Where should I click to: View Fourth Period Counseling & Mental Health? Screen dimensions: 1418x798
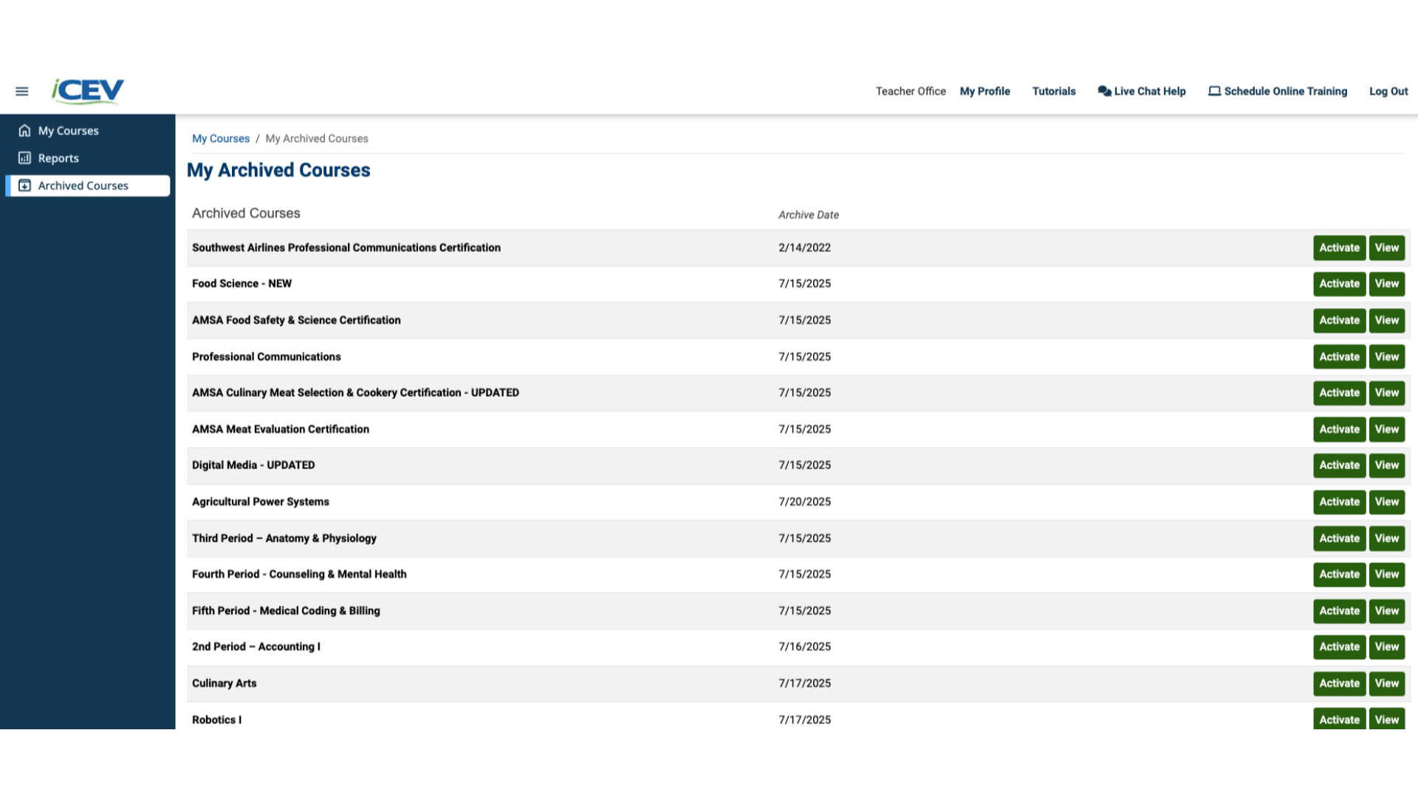pos(1386,575)
